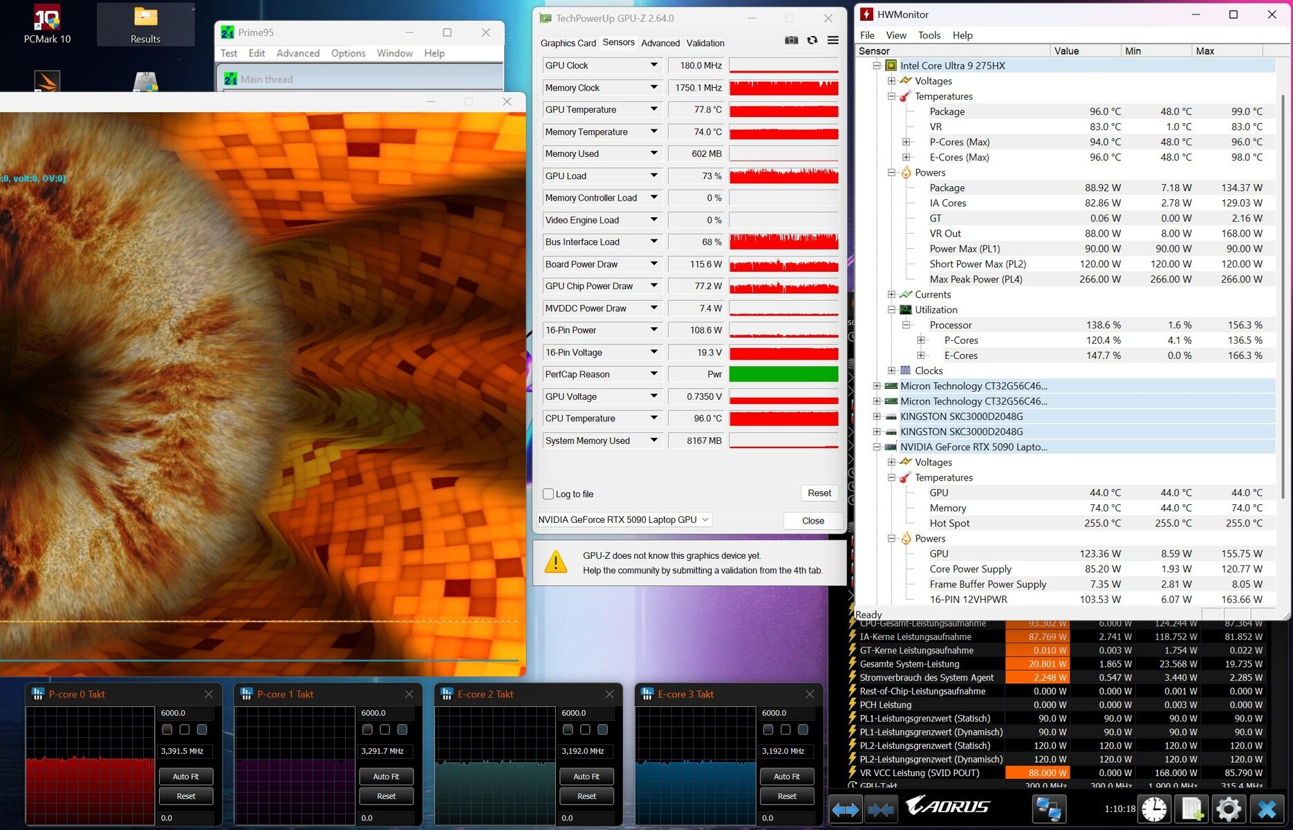Click Auto Fit in P-core 1 Takt

tap(386, 777)
